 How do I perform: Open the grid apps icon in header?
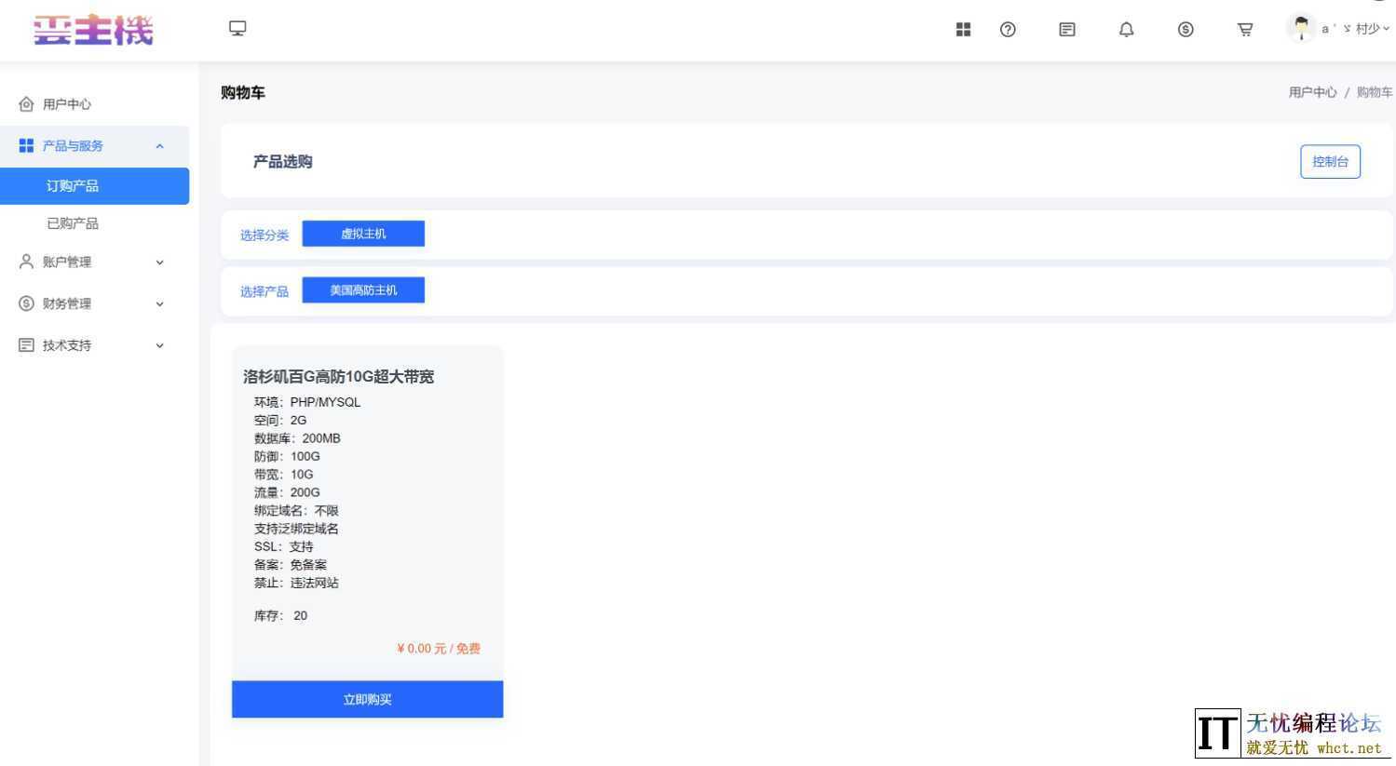[x=963, y=30]
